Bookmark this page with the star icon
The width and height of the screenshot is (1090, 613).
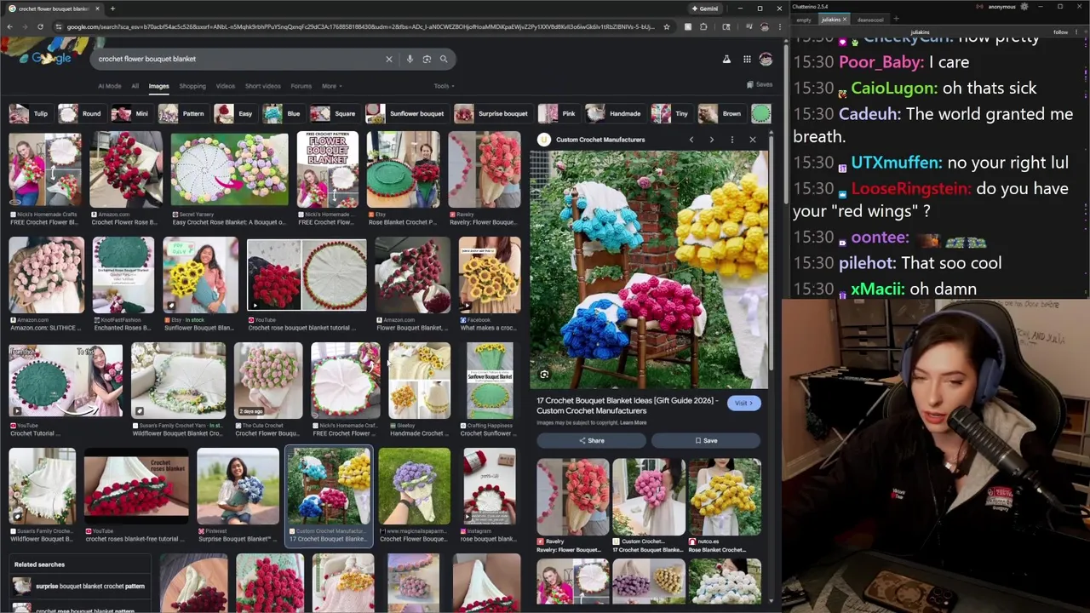tap(666, 26)
